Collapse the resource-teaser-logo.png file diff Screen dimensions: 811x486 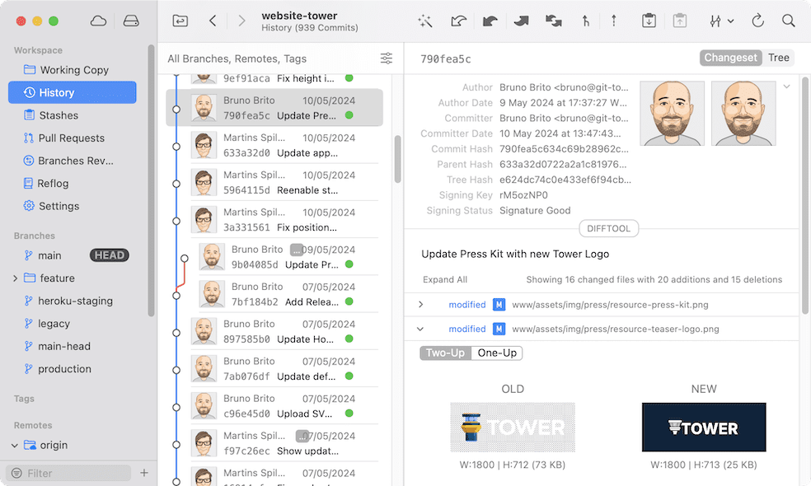(420, 329)
